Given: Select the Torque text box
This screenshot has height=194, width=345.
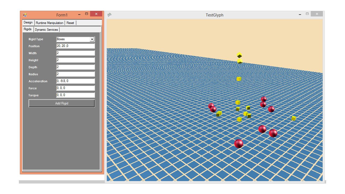Looking at the screenshot, I should 75,95.
